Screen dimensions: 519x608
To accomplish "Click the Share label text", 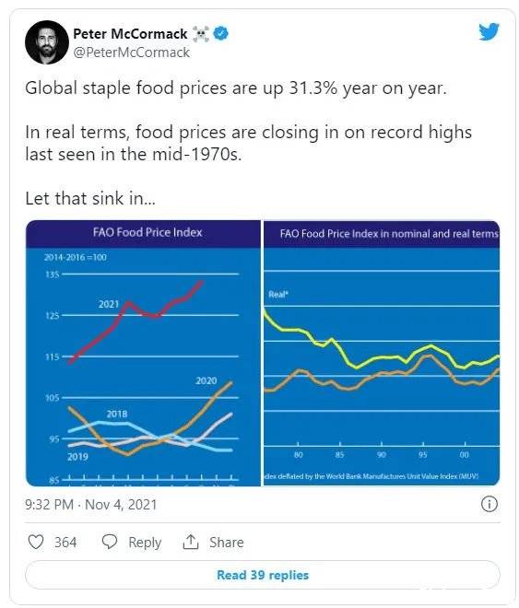I will [227, 542].
